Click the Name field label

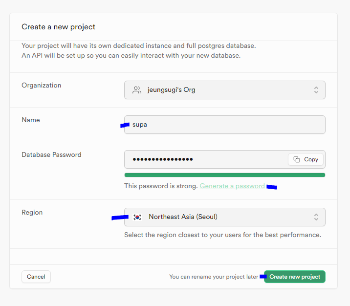click(x=31, y=120)
